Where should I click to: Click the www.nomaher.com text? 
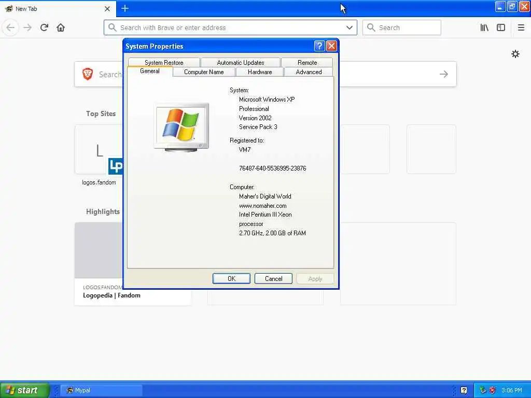[x=262, y=205]
